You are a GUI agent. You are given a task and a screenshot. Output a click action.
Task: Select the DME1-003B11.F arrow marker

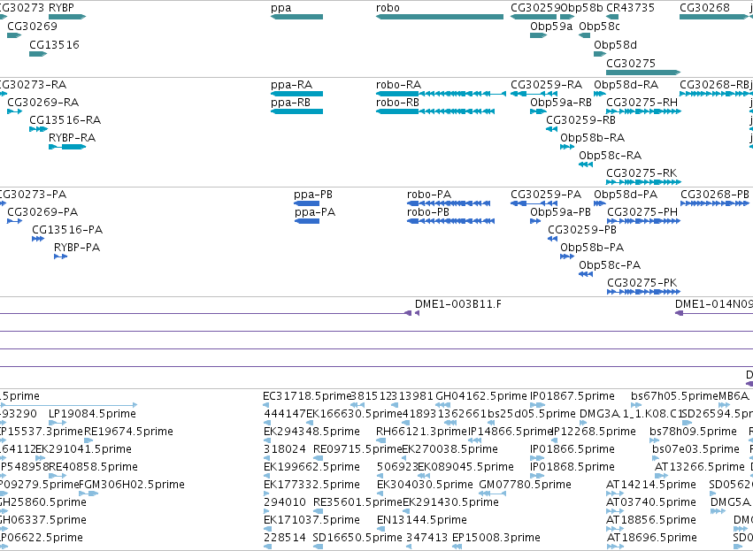point(418,313)
